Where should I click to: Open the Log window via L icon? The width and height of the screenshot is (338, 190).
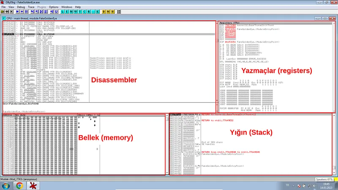click(x=62, y=12)
